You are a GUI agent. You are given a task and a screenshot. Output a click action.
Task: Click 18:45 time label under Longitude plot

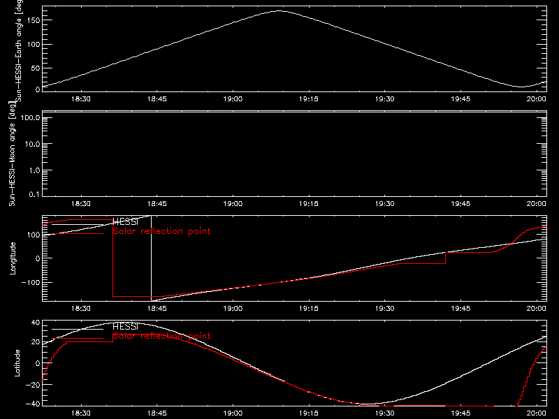coord(157,309)
